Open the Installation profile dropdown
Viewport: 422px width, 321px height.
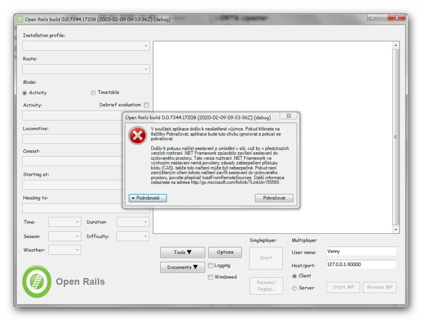tap(86, 46)
